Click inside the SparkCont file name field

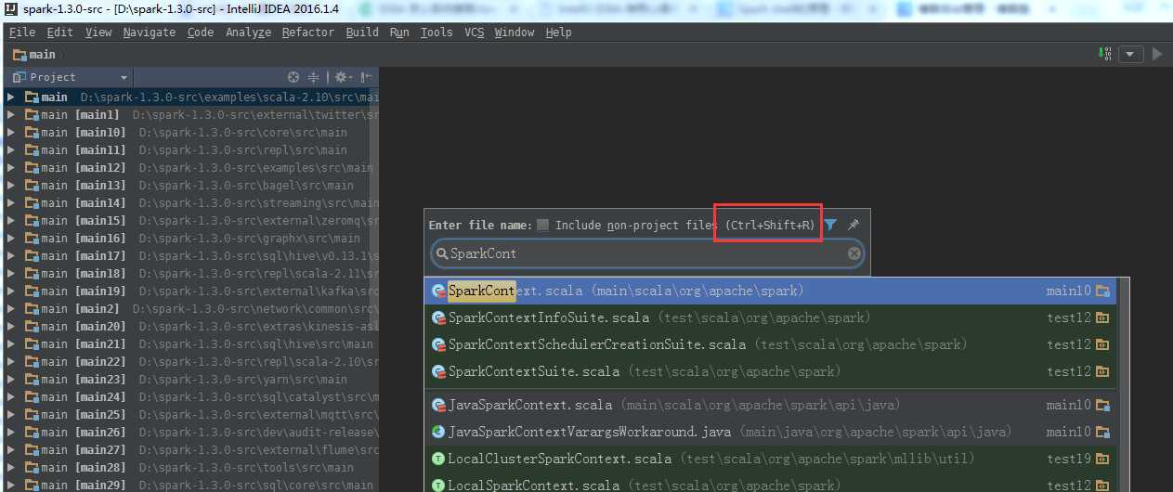[x=645, y=253]
